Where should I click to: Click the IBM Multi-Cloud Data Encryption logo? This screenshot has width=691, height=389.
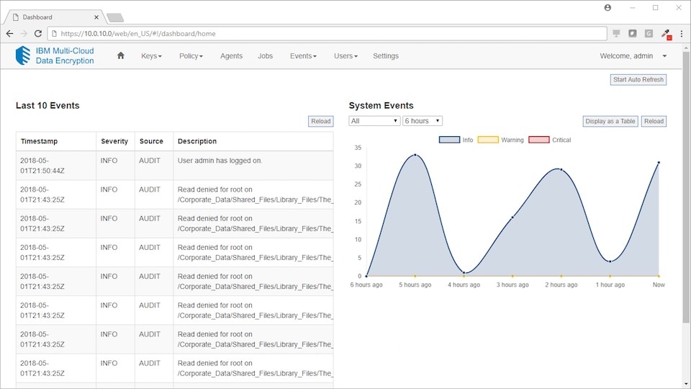click(55, 55)
